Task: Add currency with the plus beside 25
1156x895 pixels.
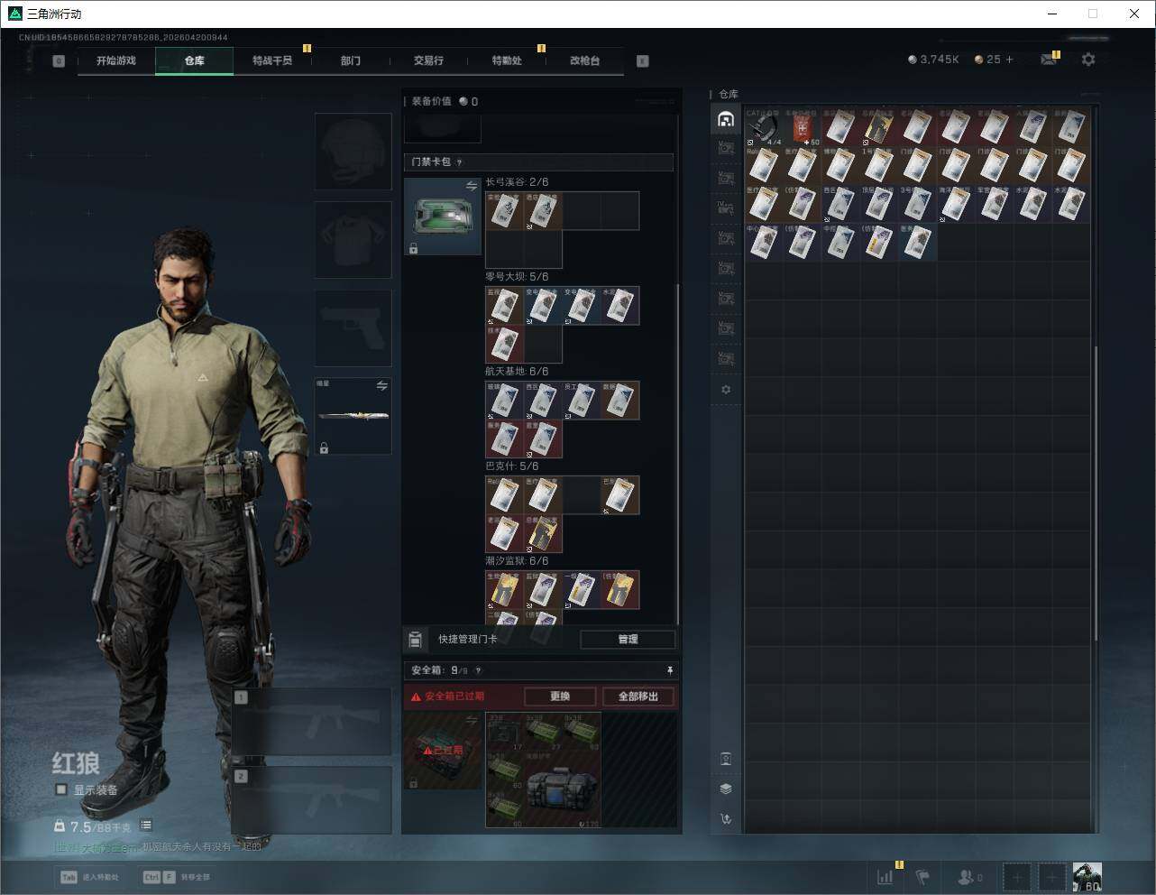Action: coord(1009,60)
